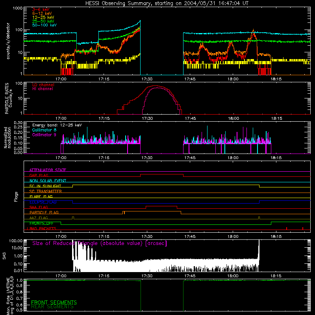Click the 1.0 tick on the livetime axis
This screenshot has width=315, height=315.
19,280
